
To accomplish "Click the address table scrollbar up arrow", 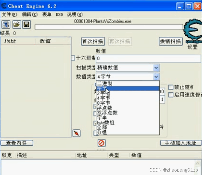I will 197,163.
